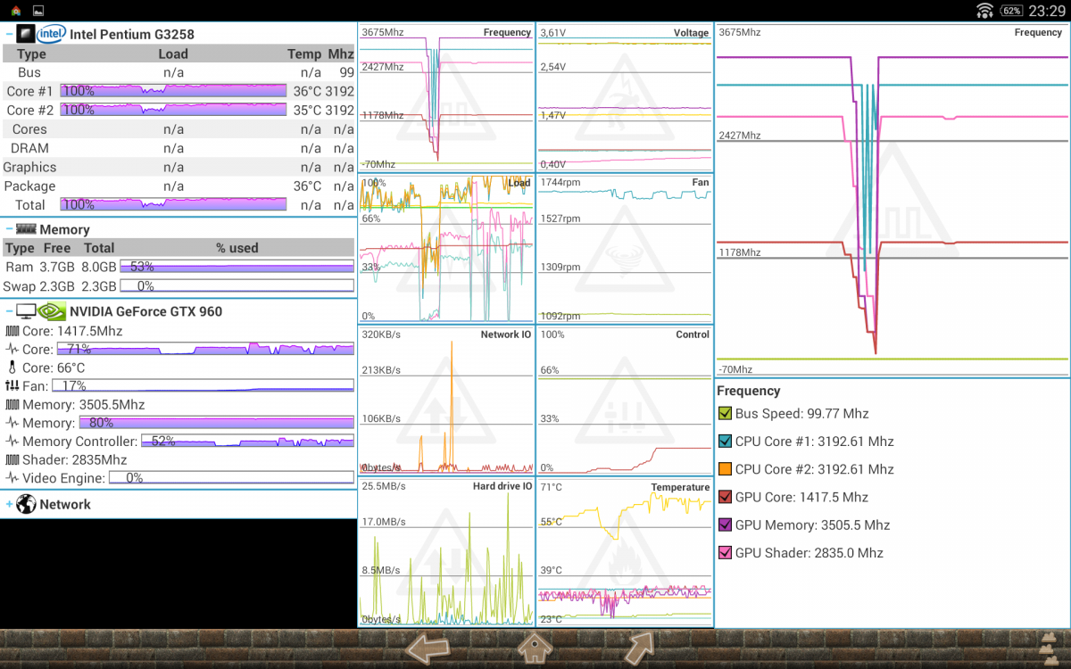Screen dimensions: 1071x669
Task: Click the Core #2 load bar
Action: (x=173, y=110)
